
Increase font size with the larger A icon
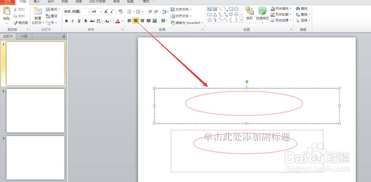point(106,12)
